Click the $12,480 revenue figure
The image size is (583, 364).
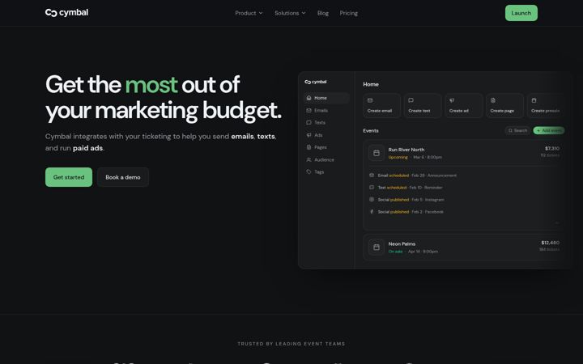[551, 243]
